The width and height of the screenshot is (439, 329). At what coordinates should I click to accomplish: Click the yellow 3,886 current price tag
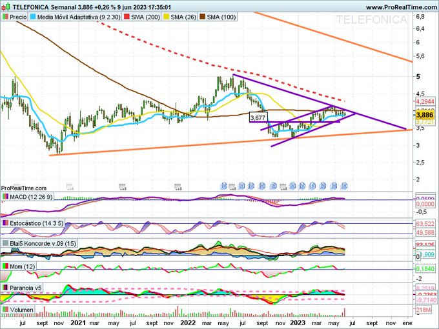pyautogui.click(x=425, y=115)
